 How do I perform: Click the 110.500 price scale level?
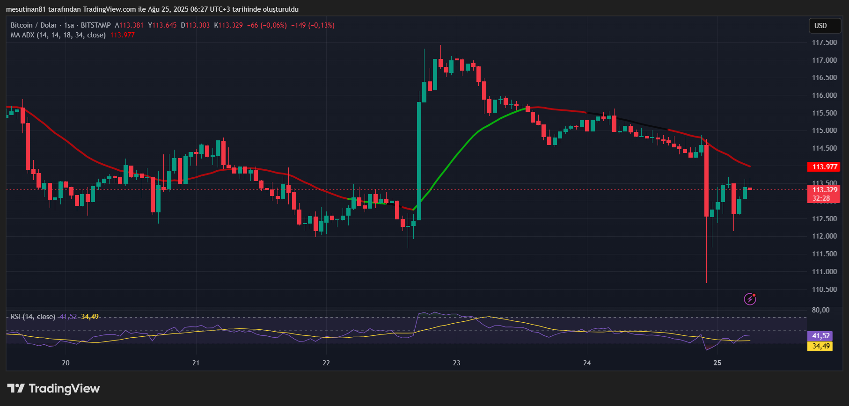(824, 290)
